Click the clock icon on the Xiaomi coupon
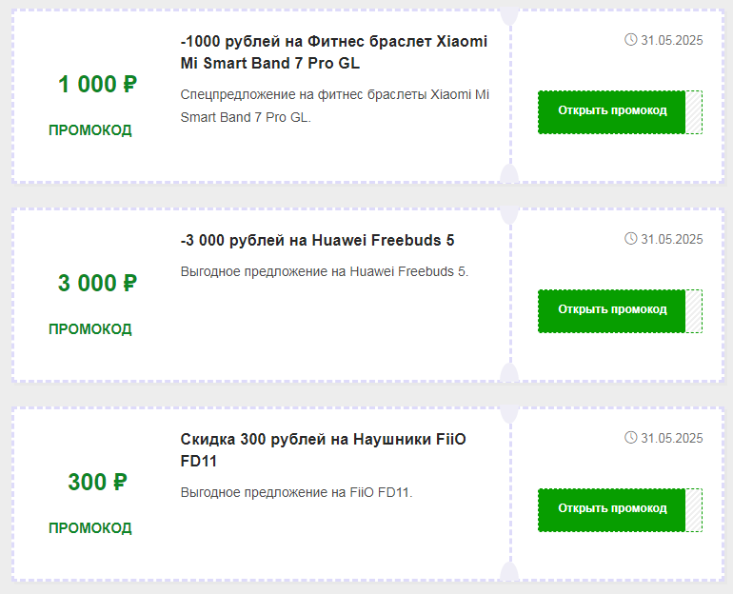This screenshot has height=594, width=733. point(630,40)
